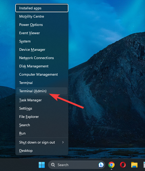
Task: Click the Settings menu item
Action: pos(42,108)
